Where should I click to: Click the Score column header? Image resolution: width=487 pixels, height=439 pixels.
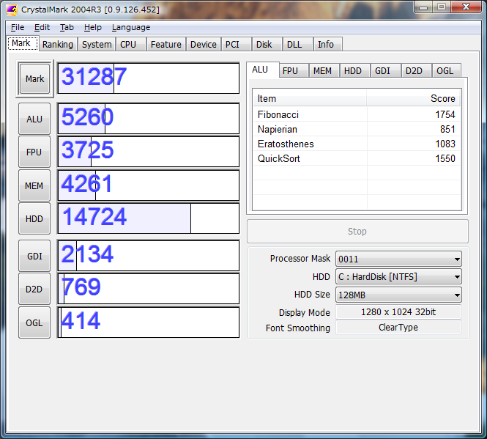point(413,98)
